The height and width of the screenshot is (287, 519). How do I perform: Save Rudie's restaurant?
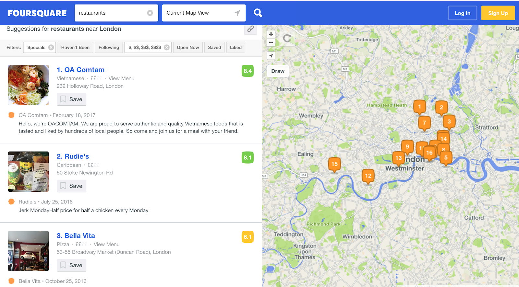coord(71,186)
